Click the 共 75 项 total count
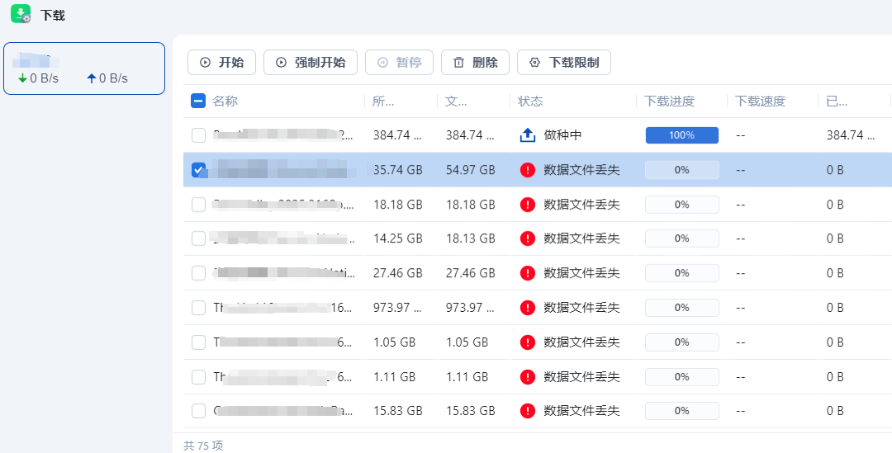 coord(203,446)
